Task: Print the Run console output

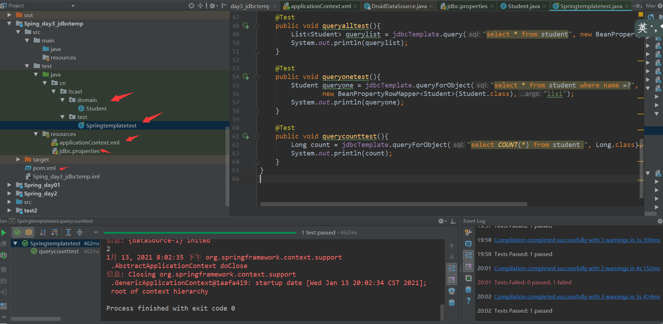Action: [452, 291]
